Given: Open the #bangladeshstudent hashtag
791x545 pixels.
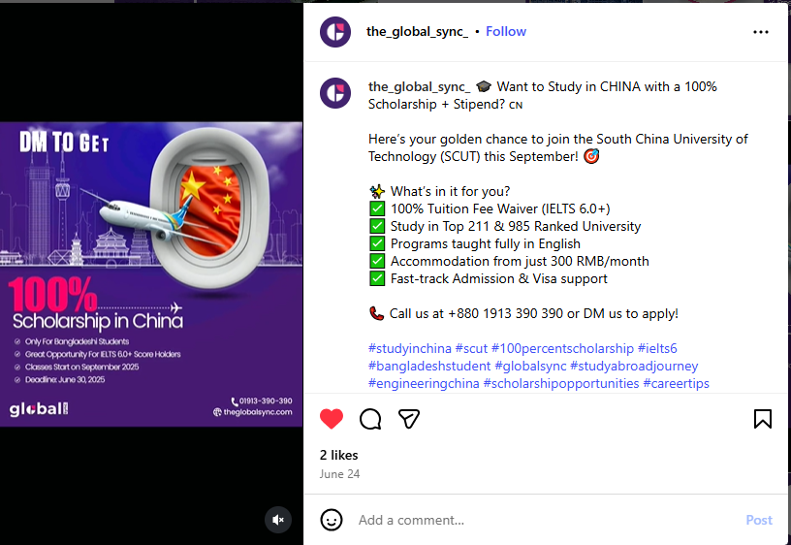Looking at the screenshot, I should [x=429, y=366].
